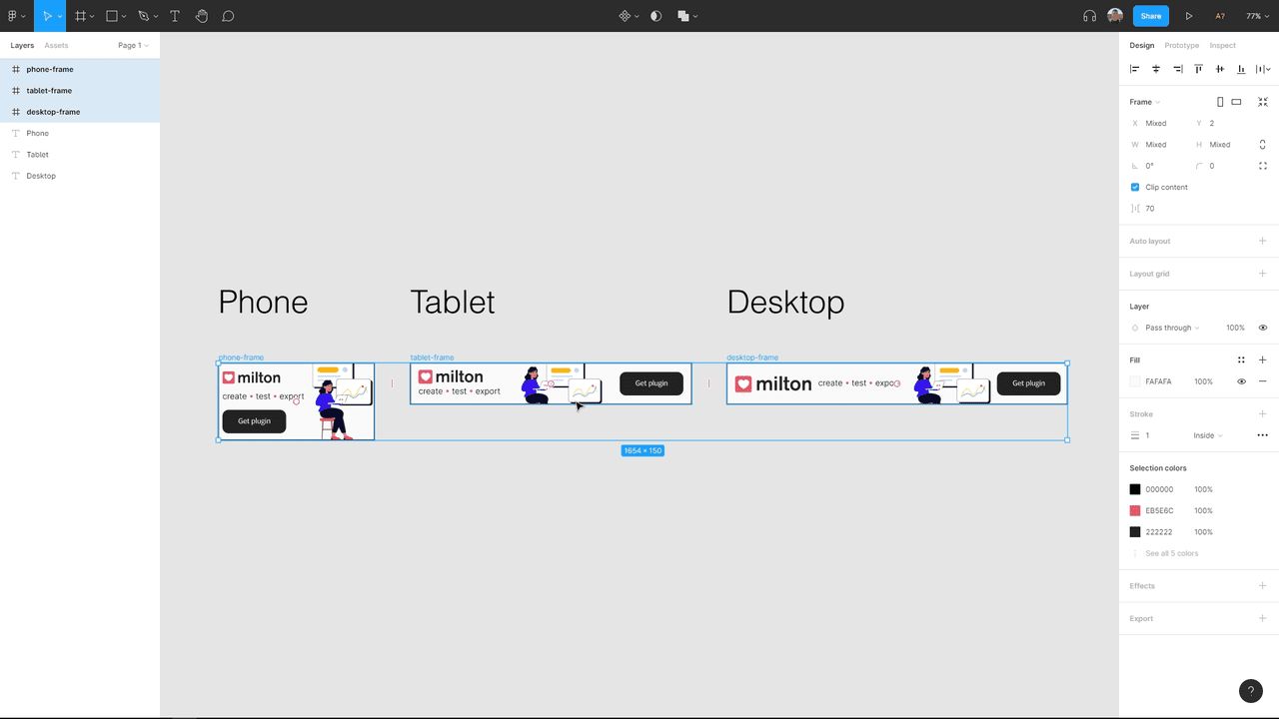The height and width of the screenshot is (719, 1279).
Task: Click the Resize to fit icon
Action: pos(1263,102)
